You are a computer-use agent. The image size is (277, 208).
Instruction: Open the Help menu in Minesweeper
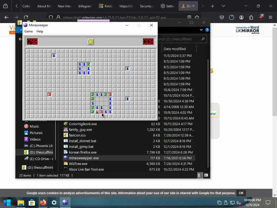[40, 31]
